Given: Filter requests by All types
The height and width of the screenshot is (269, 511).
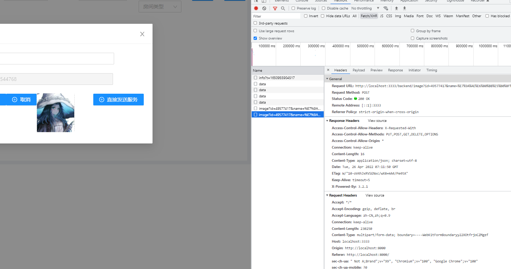Looking at the screenshot, I should click(x=354, y=16).
